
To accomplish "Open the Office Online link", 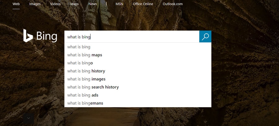I will 143,4.
